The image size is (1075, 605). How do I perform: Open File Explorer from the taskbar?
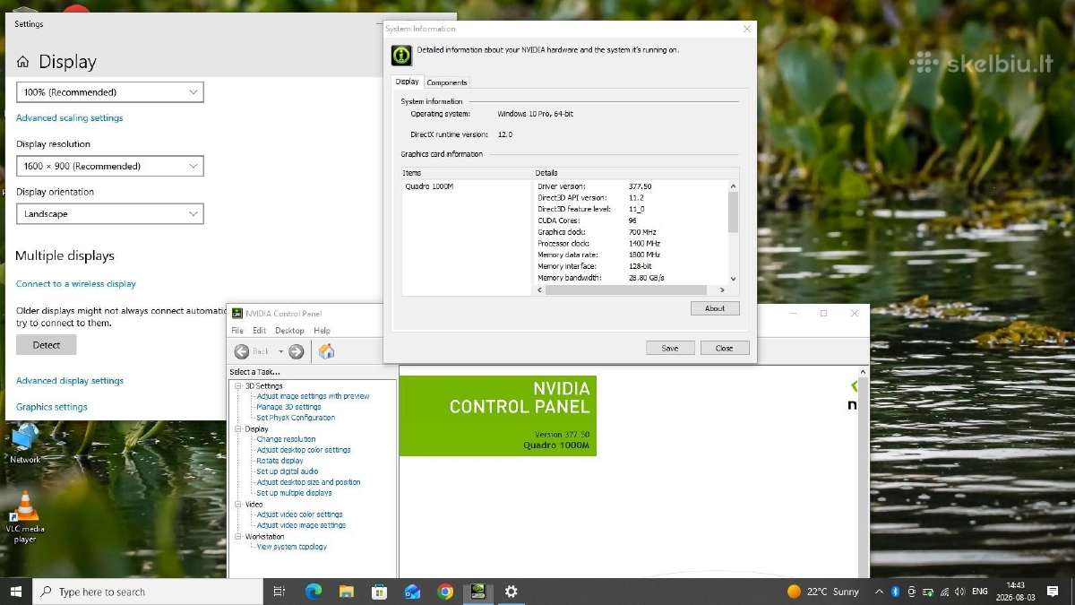click(347, 592)
